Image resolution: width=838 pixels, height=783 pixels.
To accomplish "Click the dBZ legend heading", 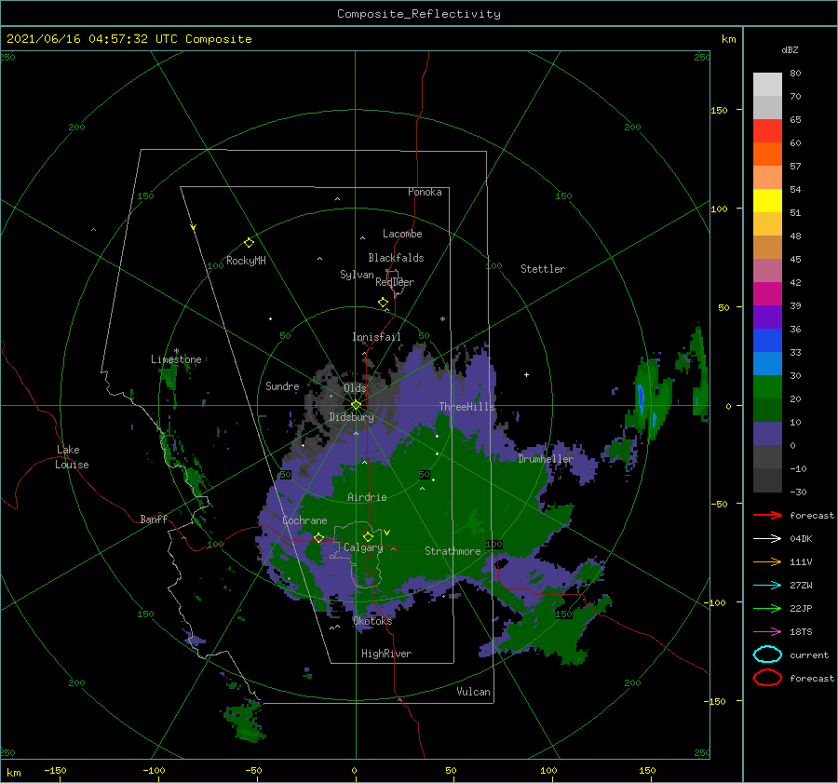I will (790, 50).
